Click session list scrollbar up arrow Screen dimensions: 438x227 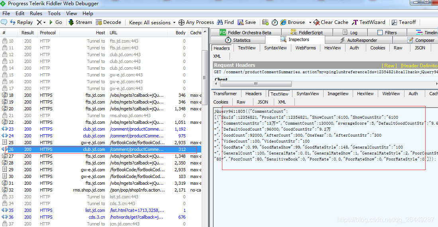pos(205,32)
